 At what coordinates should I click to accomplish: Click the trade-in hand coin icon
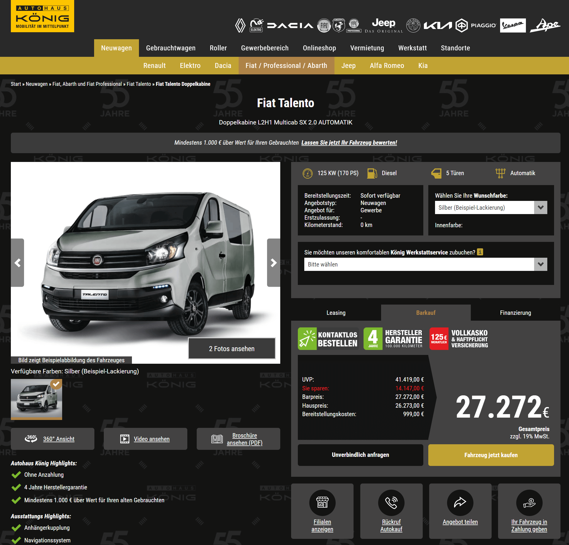[529, 503]
